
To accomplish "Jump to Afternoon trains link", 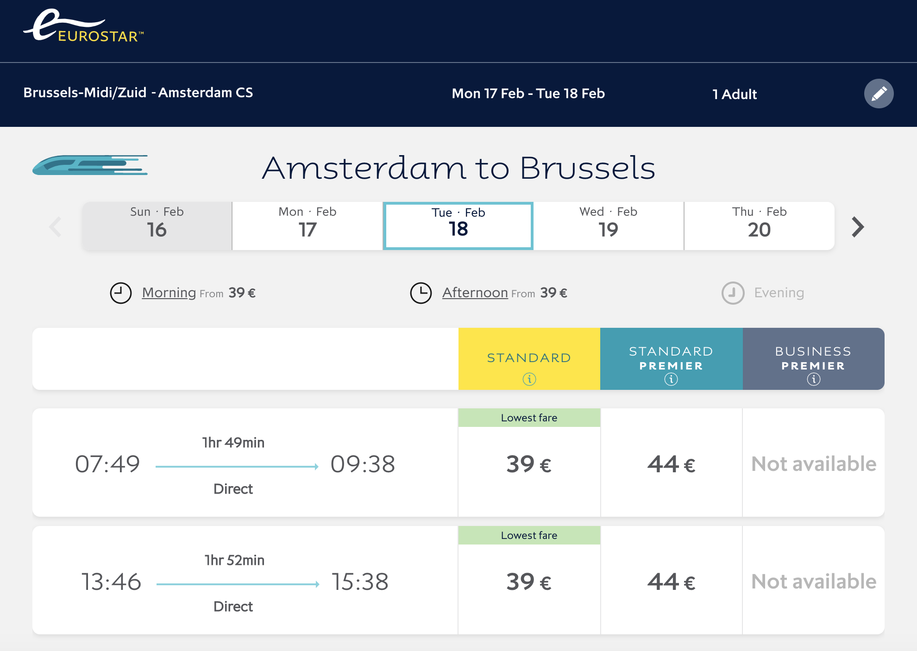I will 475,293.
